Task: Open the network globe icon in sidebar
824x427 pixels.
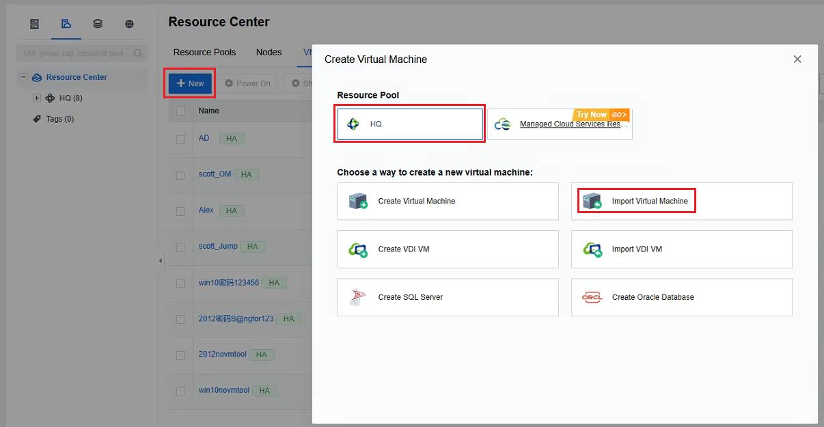Action: tap(129, 24)
